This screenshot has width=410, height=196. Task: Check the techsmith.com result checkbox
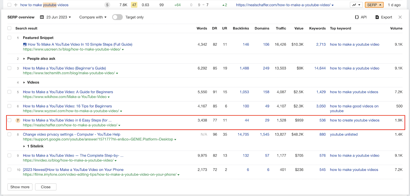point(9,68)
